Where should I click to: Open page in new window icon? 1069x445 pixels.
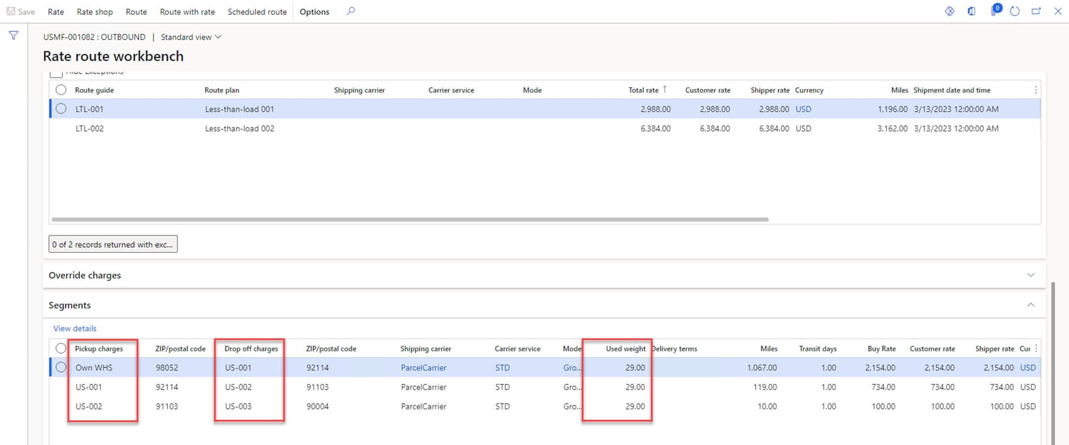(x=1036, y=11)
